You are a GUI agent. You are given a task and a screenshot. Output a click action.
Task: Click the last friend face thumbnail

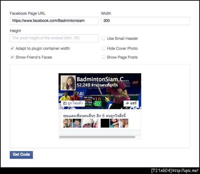pos(124,123)
